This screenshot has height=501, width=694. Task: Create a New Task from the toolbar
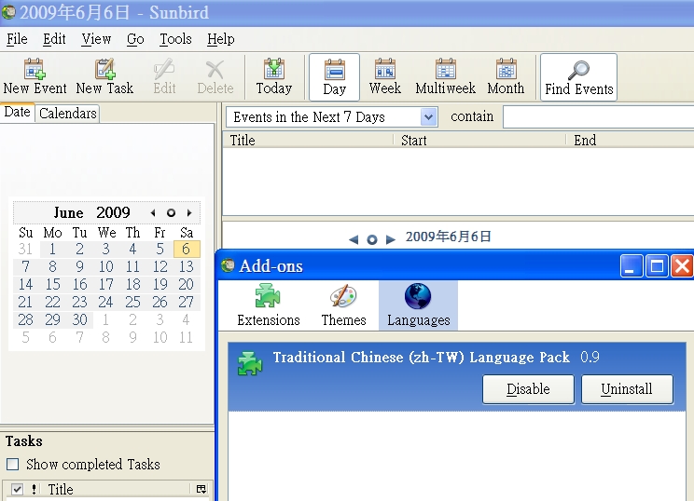104,77
